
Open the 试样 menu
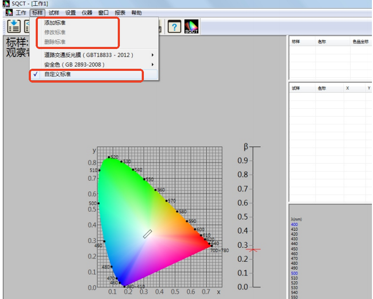[54, 12]
